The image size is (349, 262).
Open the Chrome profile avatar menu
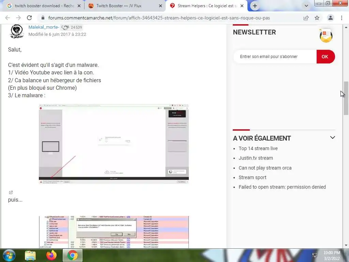point(331,18)
